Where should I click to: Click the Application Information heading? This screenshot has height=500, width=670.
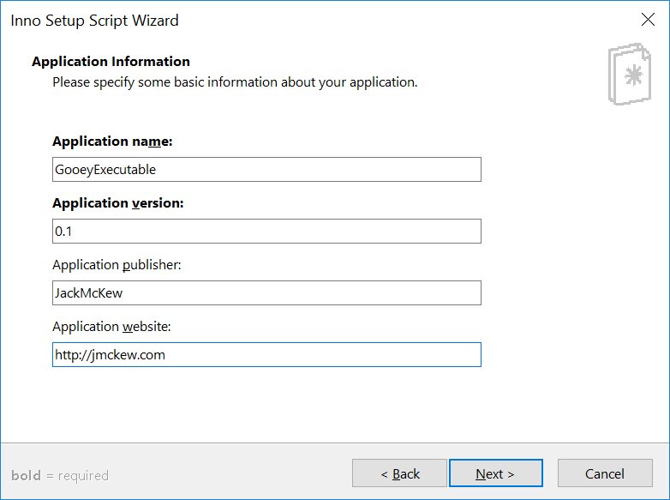point(111,62)
